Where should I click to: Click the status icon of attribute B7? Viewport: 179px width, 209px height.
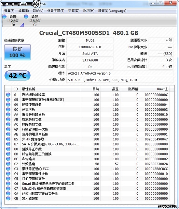click(8, 144)
